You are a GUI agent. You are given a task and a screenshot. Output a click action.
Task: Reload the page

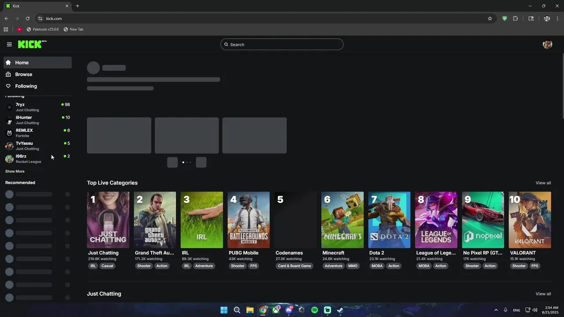point(27,18)
